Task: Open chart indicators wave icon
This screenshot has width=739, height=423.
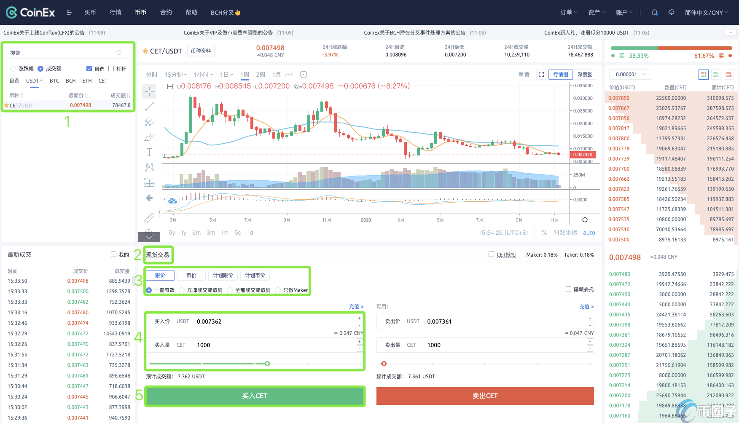Action: point(289,75)
